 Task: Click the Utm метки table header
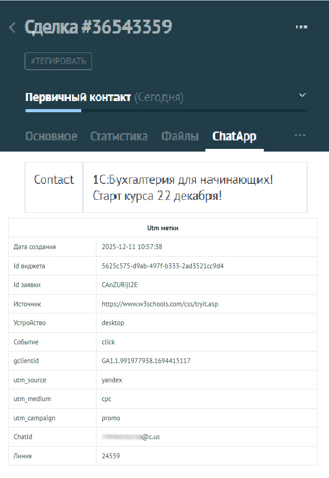(162, 228)
